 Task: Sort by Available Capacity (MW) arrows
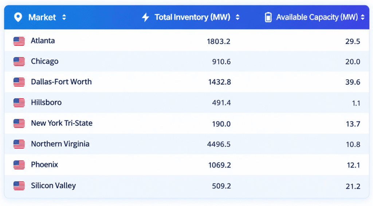(362, 17)
